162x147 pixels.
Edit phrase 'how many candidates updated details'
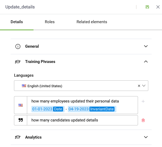tap(82, 120)
